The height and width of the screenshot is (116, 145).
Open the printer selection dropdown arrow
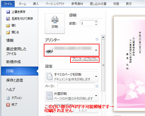tap(96, 50)
